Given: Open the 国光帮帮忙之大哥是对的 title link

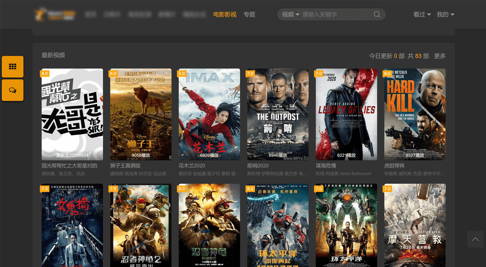Looking at the screenshot, I should click(x=69, y=166).
